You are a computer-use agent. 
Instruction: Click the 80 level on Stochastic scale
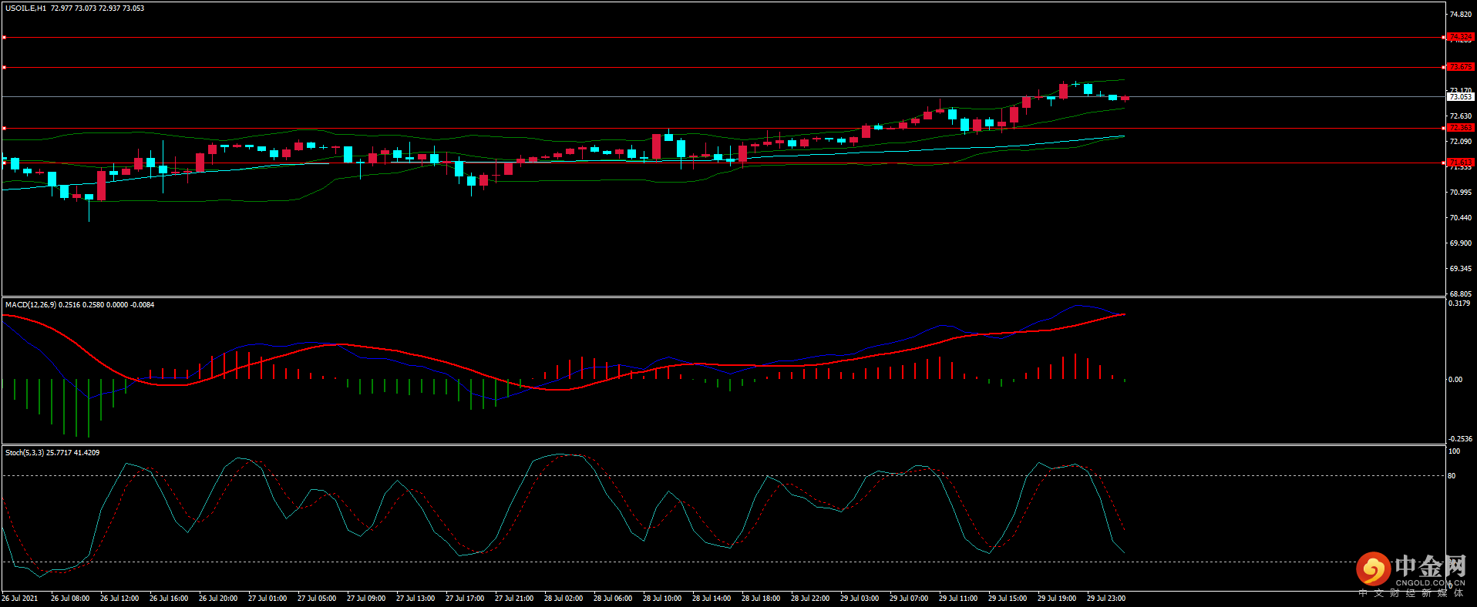1452,476
